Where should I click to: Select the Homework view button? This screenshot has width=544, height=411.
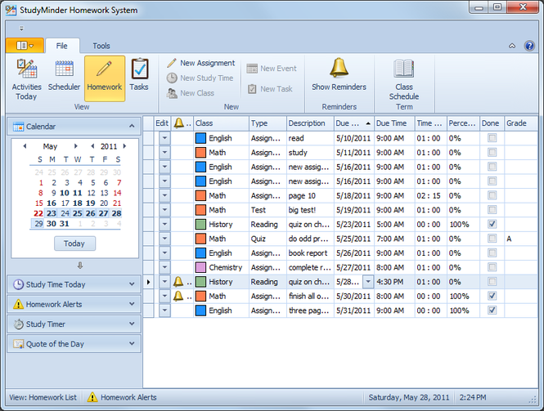105,79
